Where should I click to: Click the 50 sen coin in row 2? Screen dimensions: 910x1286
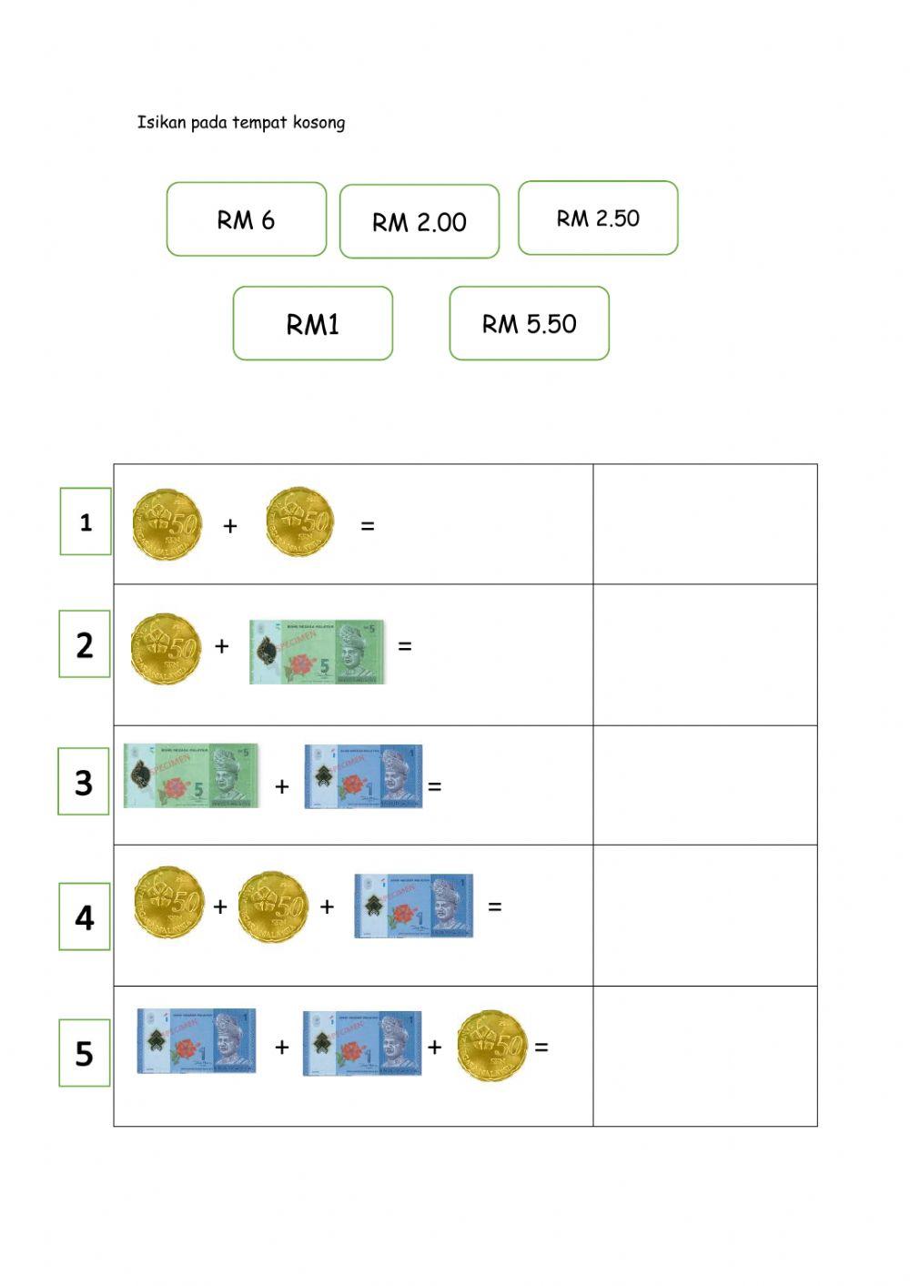[165, 649]
